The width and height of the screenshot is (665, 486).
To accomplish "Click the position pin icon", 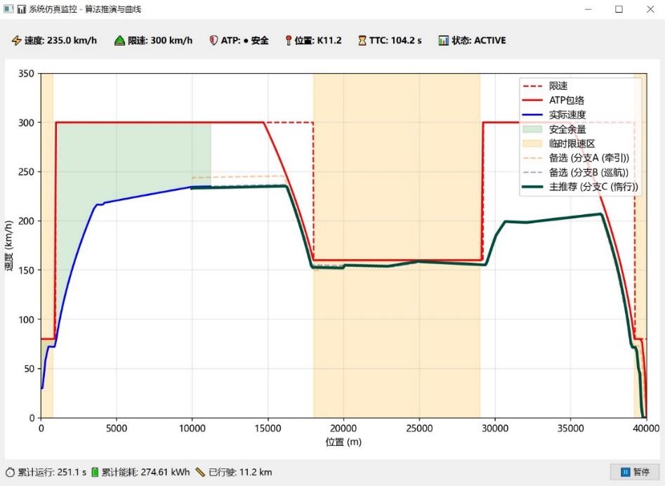I will [289, 40].
